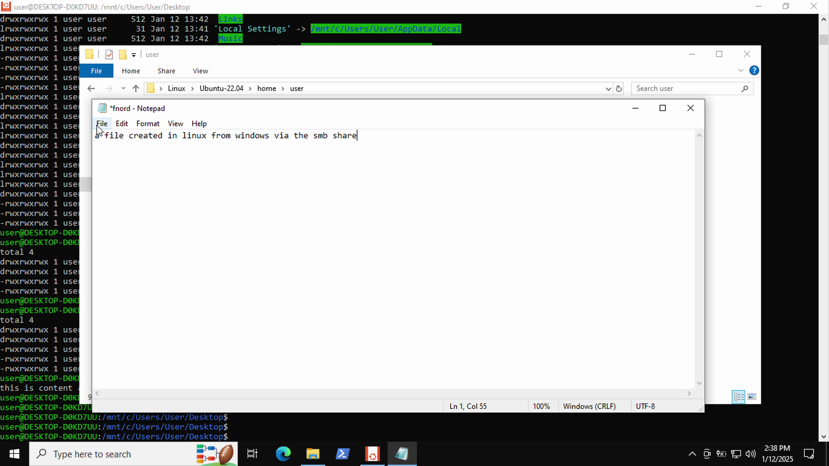829x466 pixels.
Task: Open the Explorer Share tab
Action: pos(166,71)
